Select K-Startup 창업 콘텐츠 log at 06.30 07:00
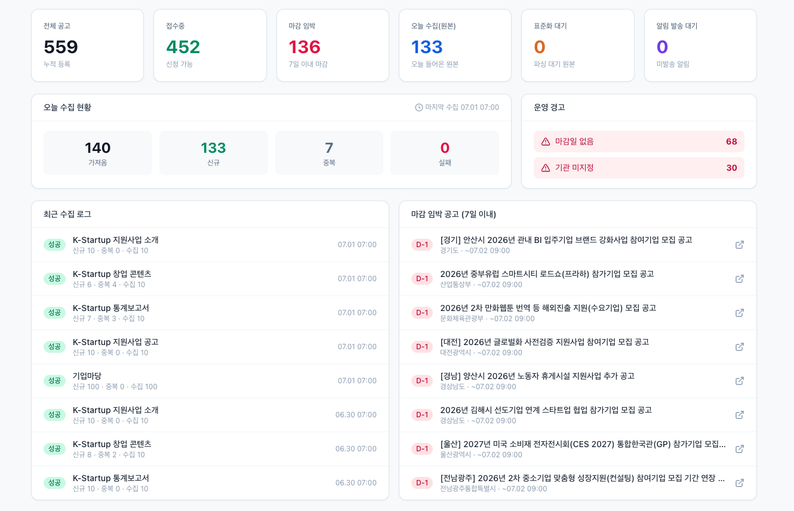 [x=210, y=449]
